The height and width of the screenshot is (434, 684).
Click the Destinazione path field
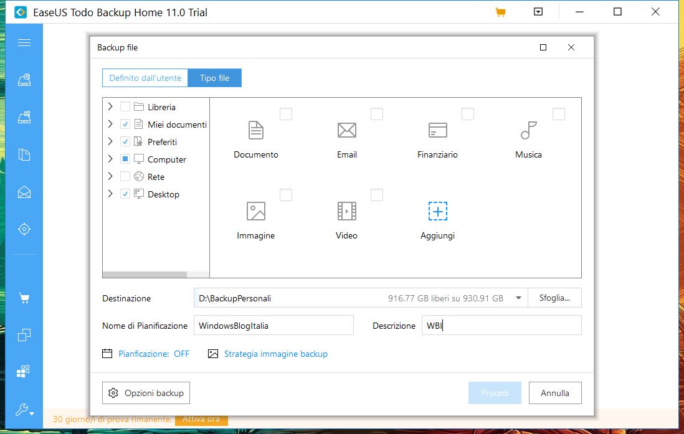point(361,298)
